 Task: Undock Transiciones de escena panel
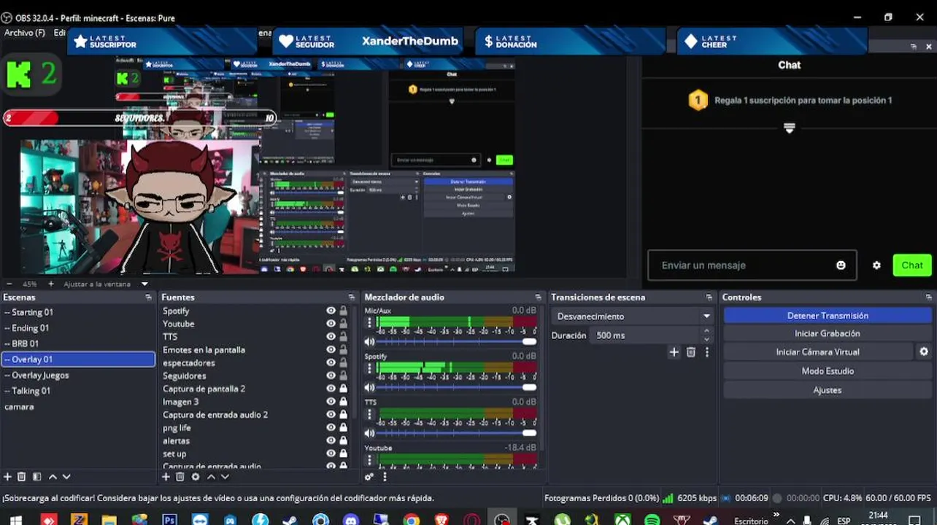coord(709,297)
